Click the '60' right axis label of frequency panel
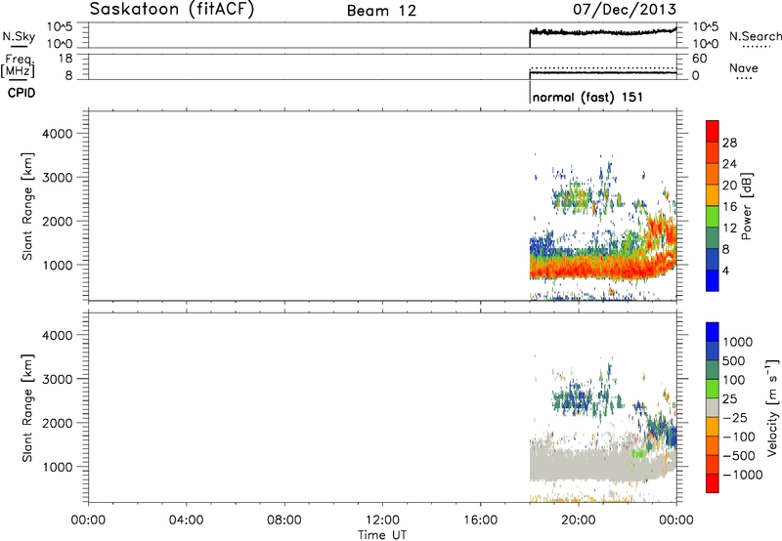 click(700, 59)
